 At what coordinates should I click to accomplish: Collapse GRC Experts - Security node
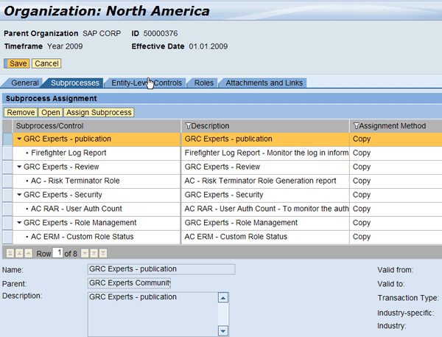click(x=19, y=195)
